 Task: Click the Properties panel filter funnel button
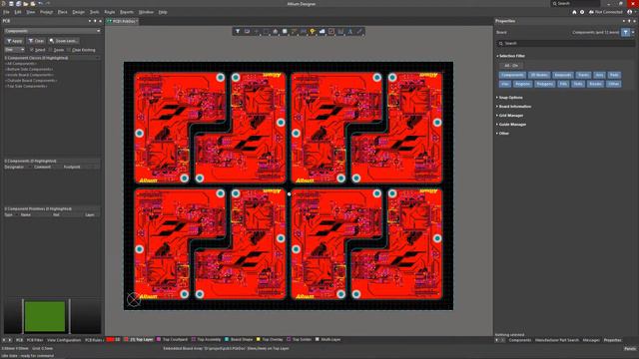pos(626,32)
